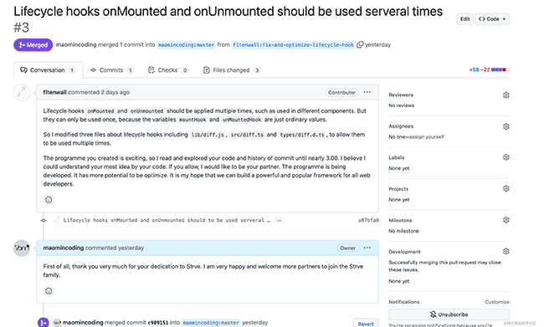Click the Revert button

366,324
